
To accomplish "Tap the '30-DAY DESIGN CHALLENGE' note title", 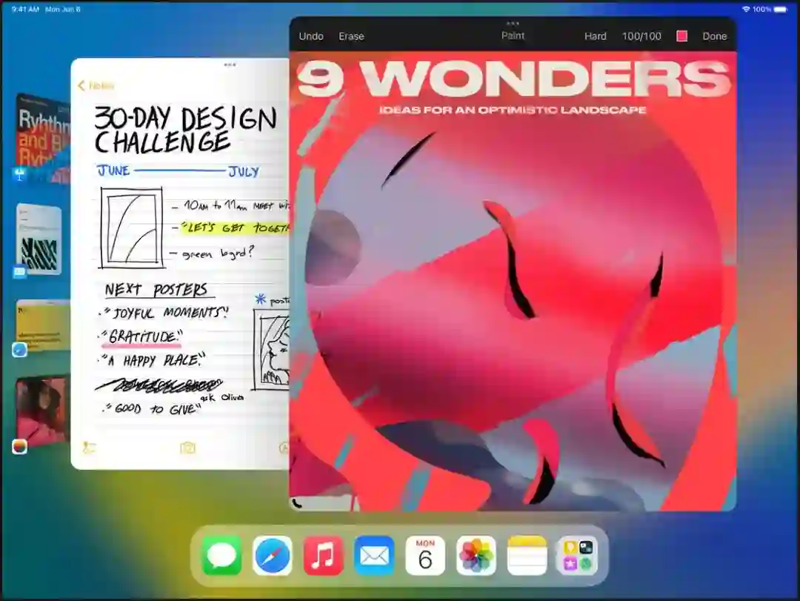I will pos(186,129).
